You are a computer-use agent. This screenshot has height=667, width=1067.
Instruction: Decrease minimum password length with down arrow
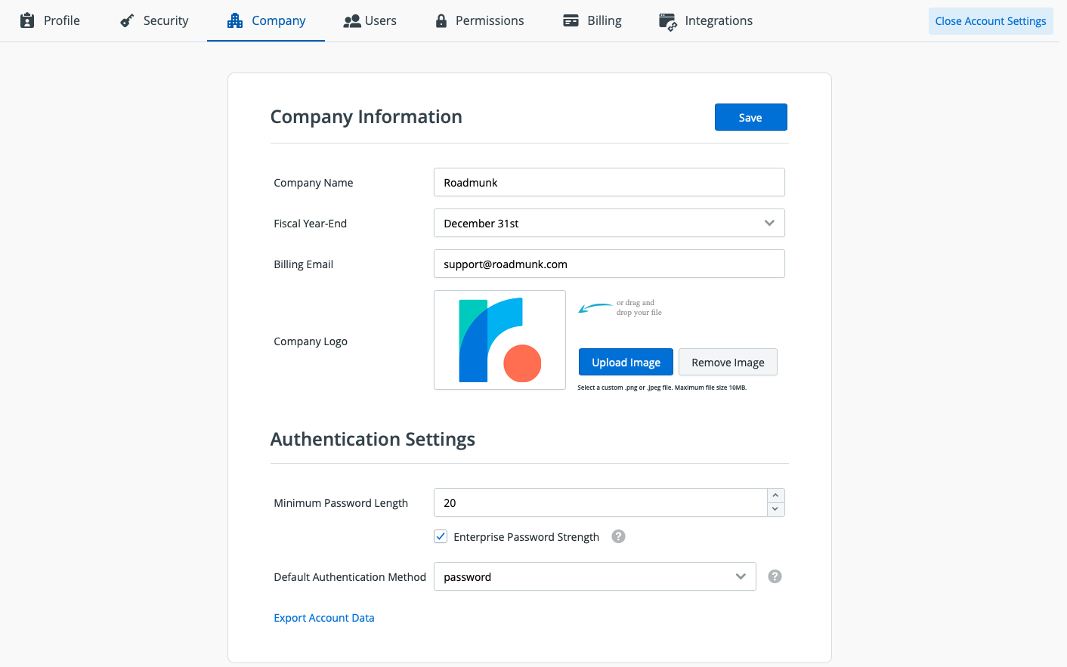775,509
